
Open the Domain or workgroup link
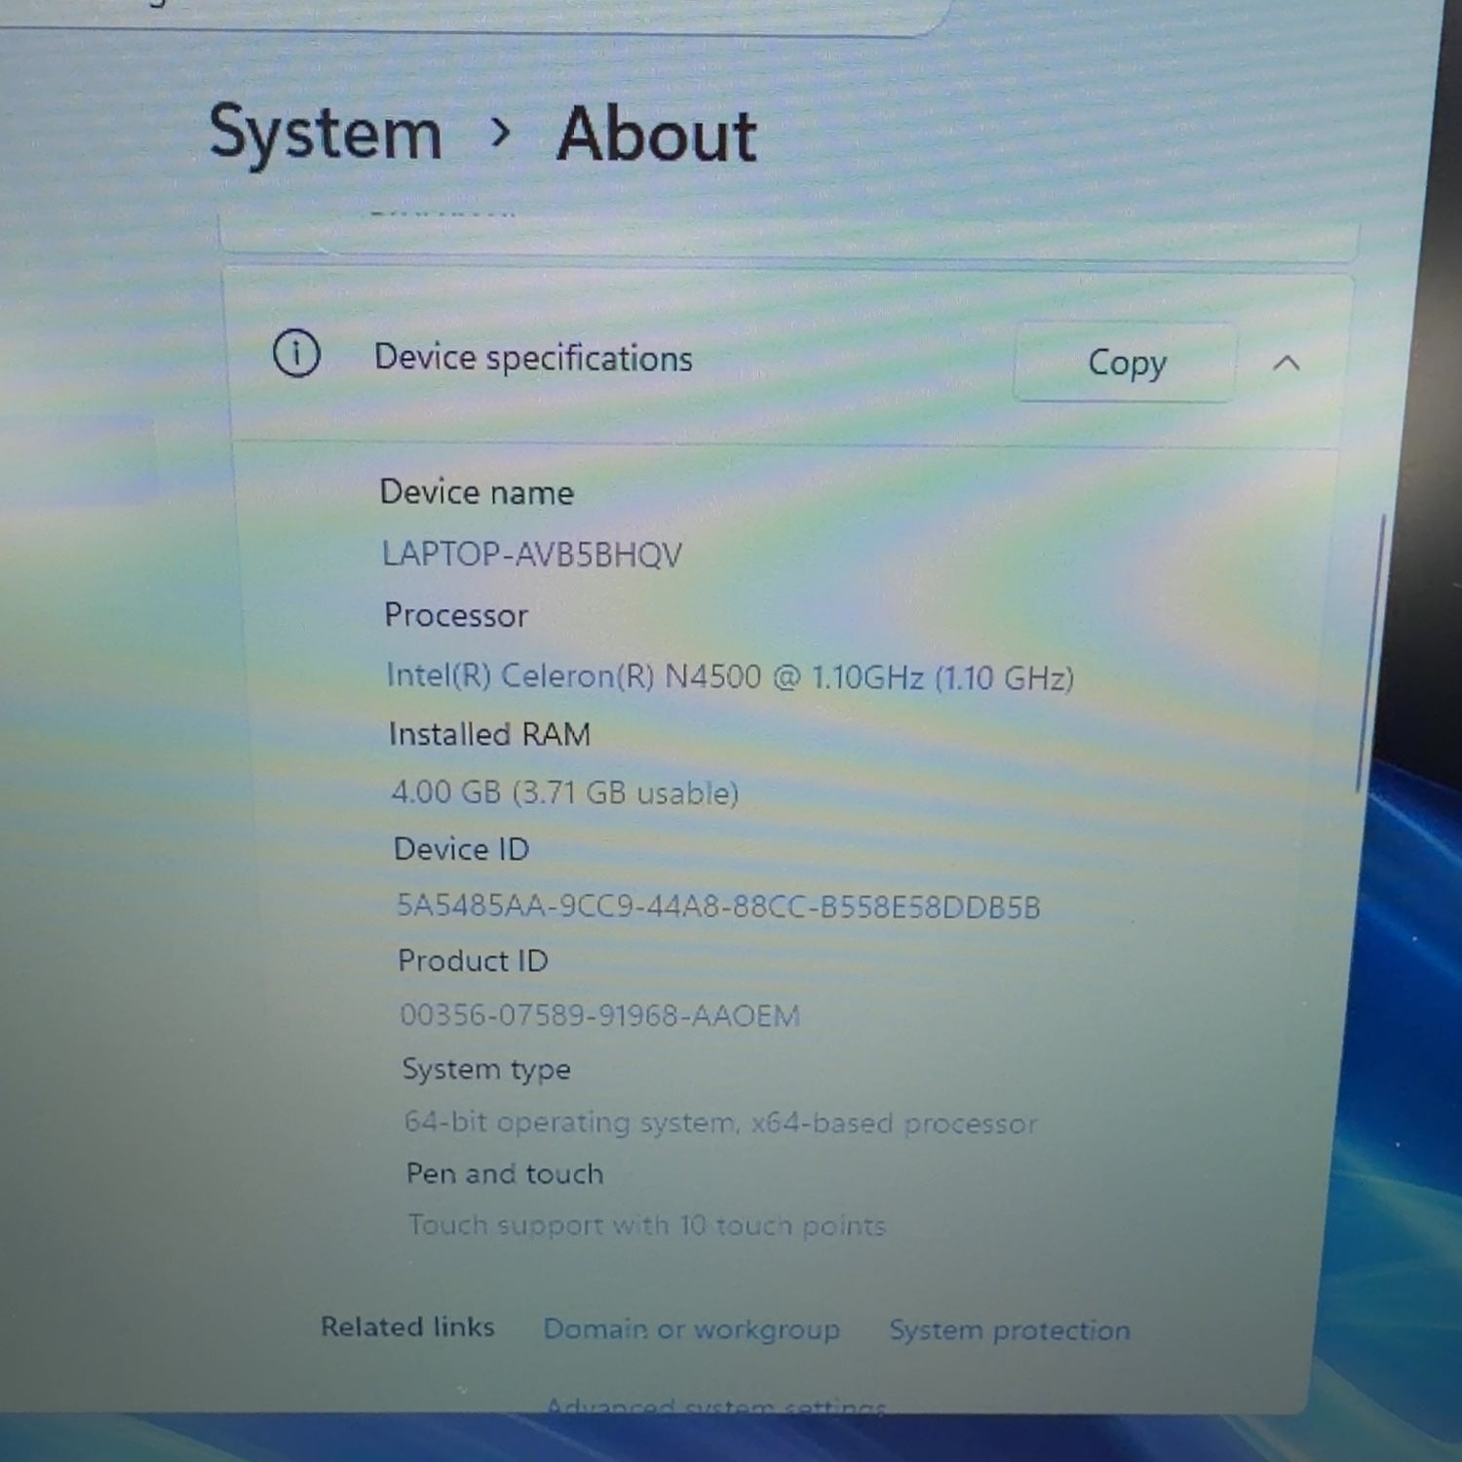coord(691,1329)
